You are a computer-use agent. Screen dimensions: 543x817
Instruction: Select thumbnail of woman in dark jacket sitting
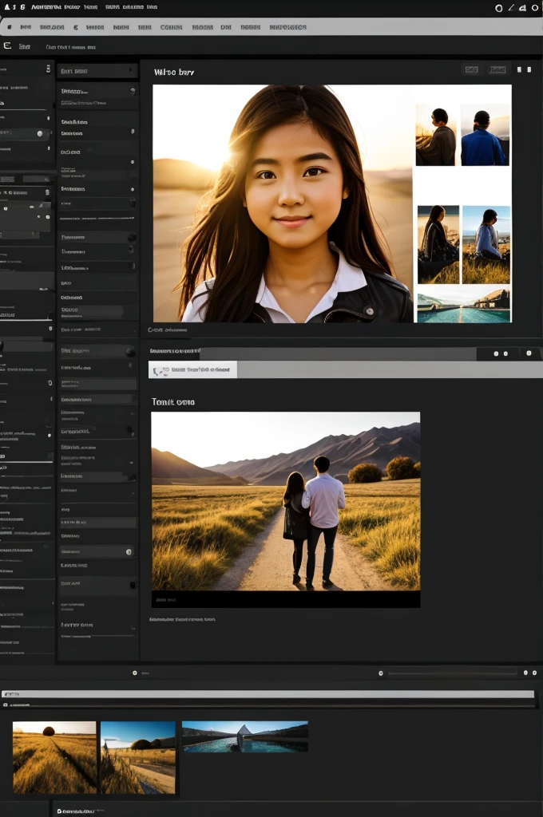[438, 244]
